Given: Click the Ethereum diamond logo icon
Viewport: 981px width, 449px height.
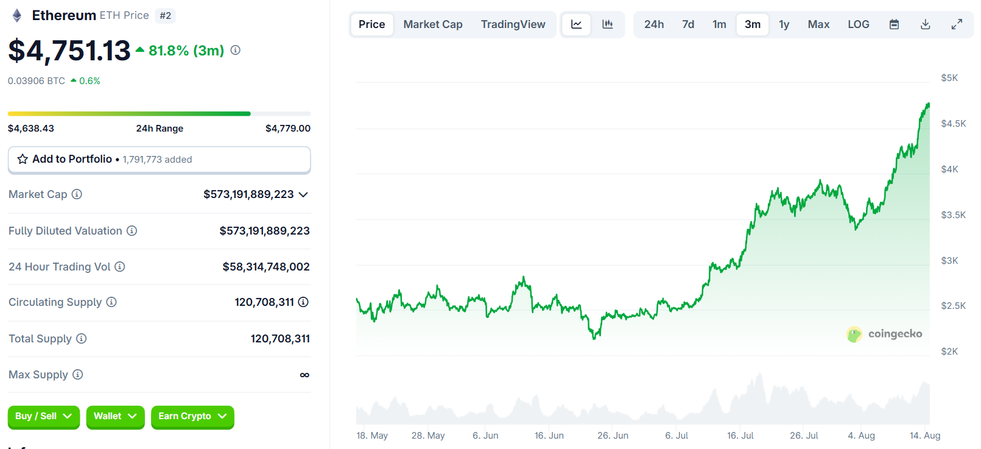Looking at the screenshot, I should [x=17, y=16].
